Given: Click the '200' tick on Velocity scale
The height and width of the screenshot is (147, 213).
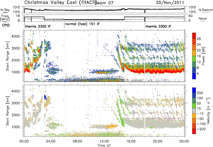Looking at the screenshot, I should pyautogui.click(x=200, y=93).
